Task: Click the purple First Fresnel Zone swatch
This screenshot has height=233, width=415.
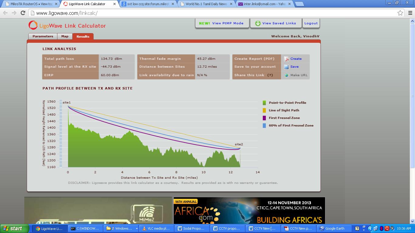Action: (x=264, y=118)
